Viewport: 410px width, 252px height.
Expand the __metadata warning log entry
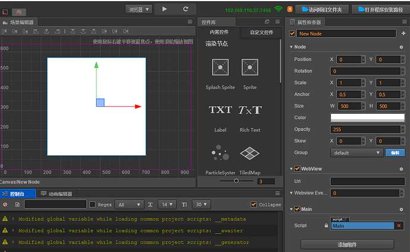(13, 219)
